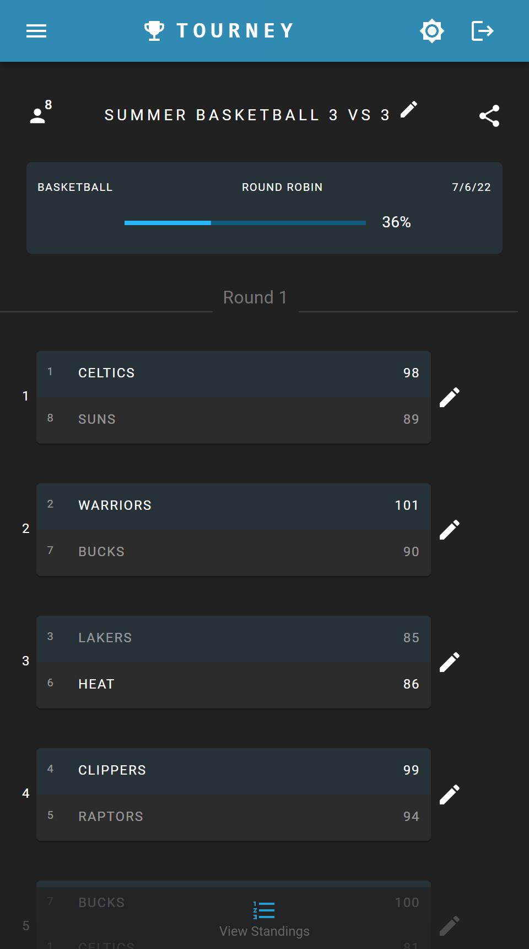Share the tournament via share icon

pos(489,116)
